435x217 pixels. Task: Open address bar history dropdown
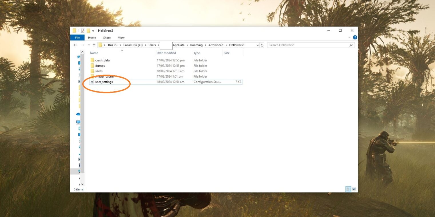(258, 45)
